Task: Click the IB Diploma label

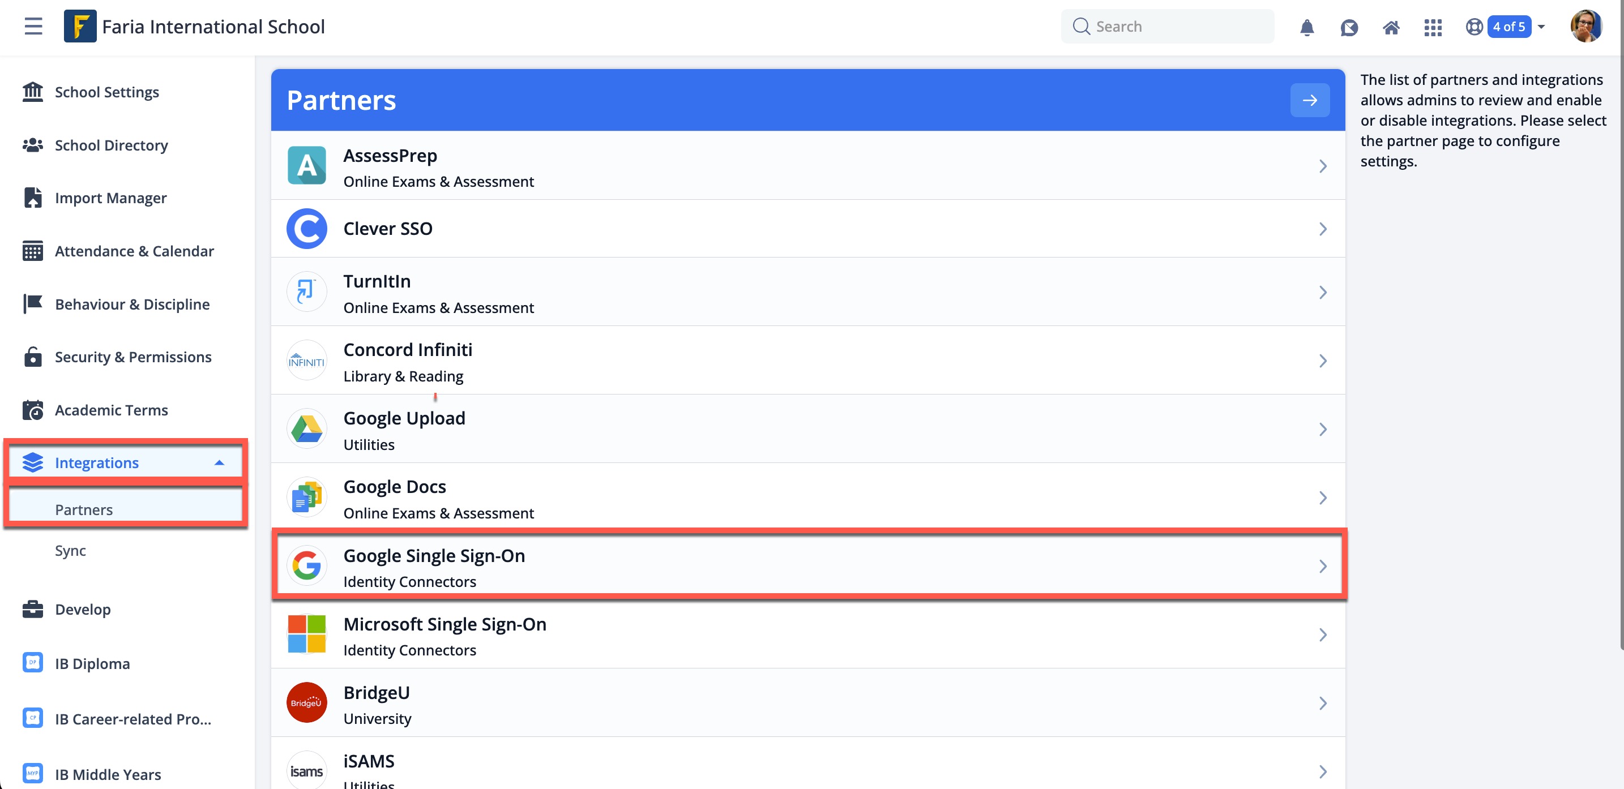Action: coord(92,663)
